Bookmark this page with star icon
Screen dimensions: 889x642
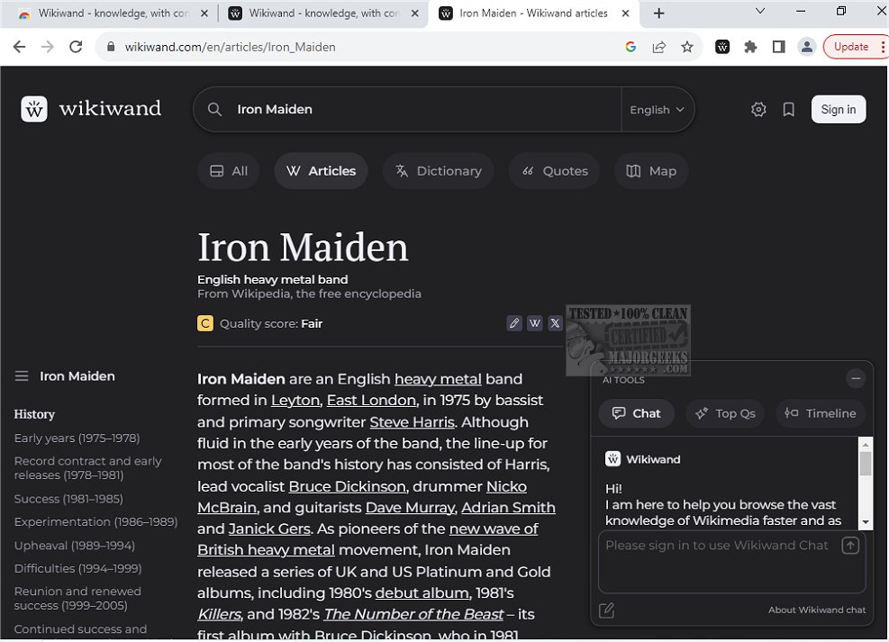pos(687,47)
